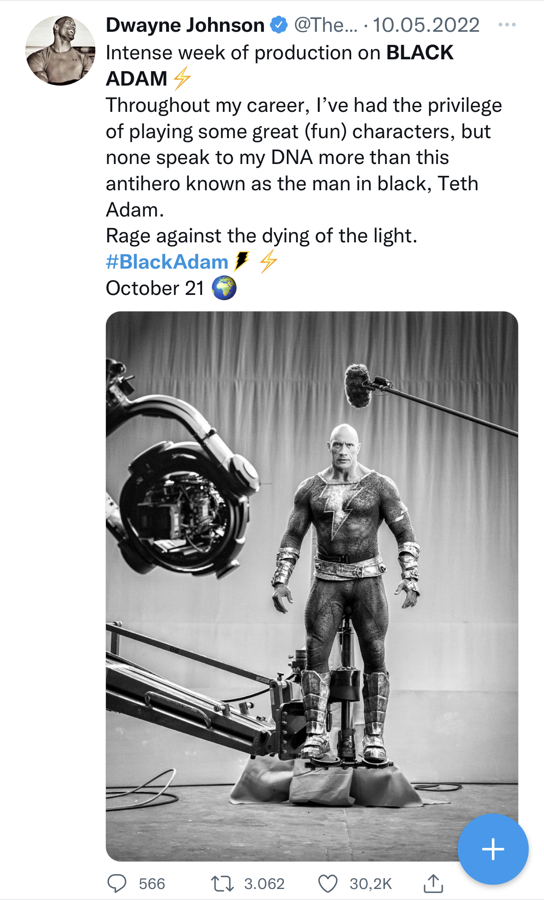Open the three-dot more options menu
Viewport: 544px width, 900px height.
[x=507, y=25]
